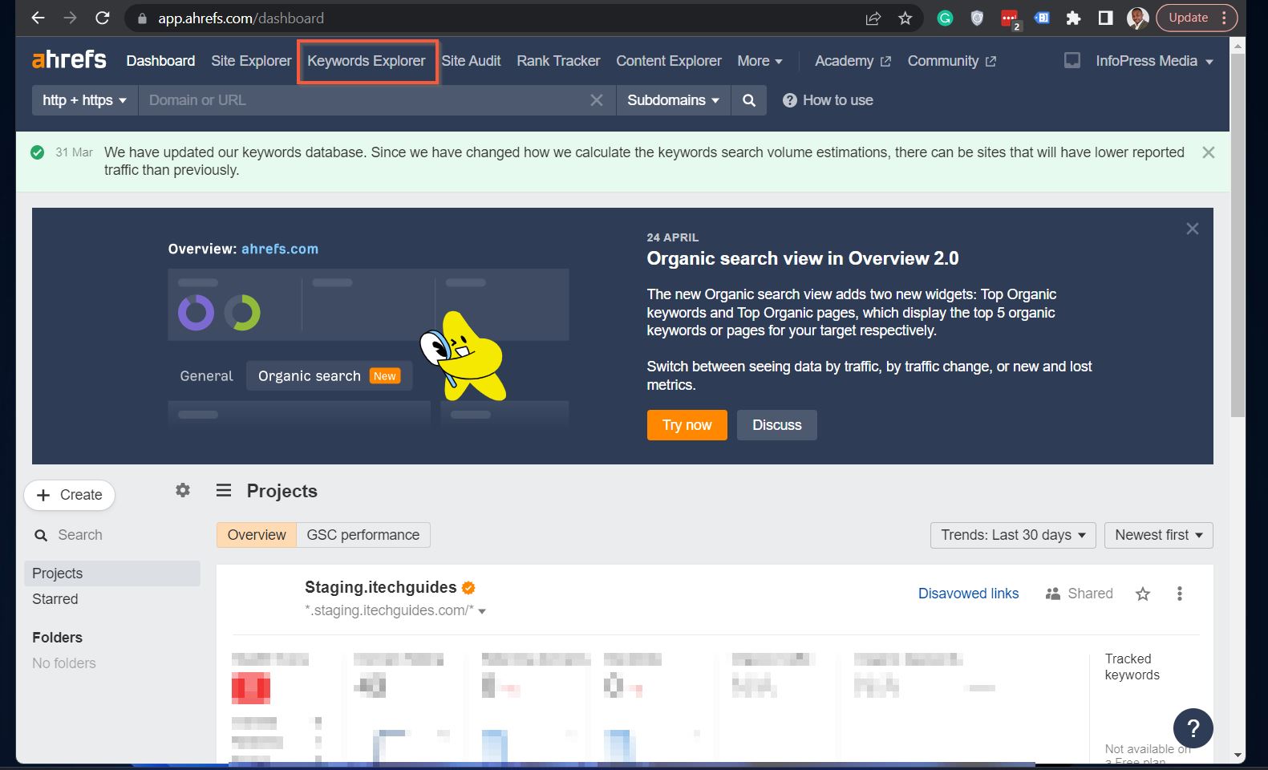
Task: Select Projects in the sidebar
Action: 112,573
